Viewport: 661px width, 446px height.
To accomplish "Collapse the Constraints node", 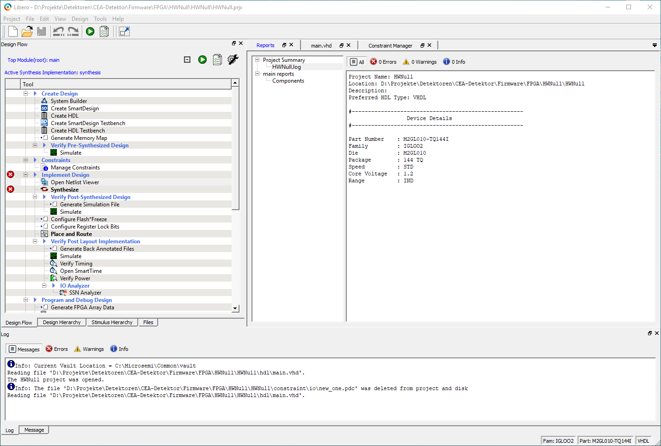I will click(x=26, y=160).
